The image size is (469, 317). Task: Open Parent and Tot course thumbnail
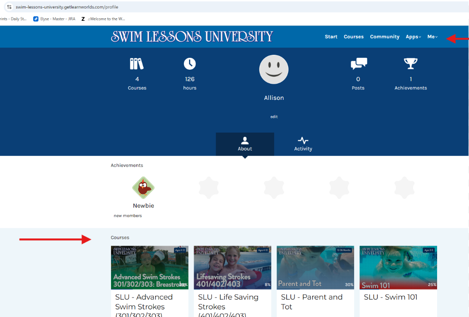tap(315, 268)
